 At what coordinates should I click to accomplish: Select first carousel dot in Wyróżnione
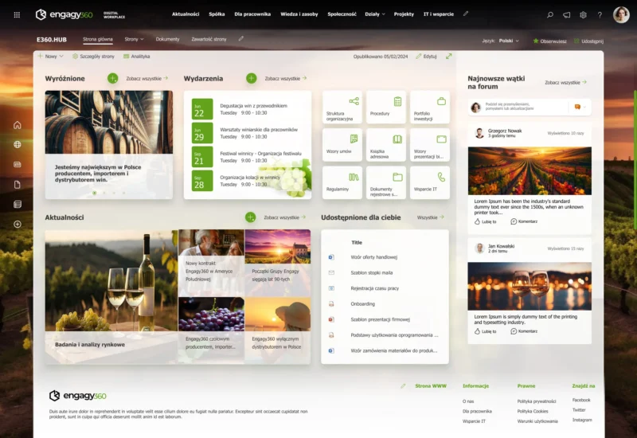click(x=95, y=193)
